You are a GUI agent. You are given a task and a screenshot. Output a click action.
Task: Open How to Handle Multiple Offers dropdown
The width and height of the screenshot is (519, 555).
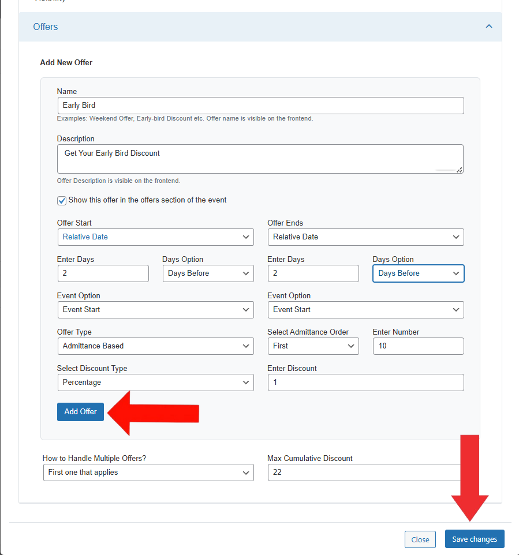[x=148, y=472]
